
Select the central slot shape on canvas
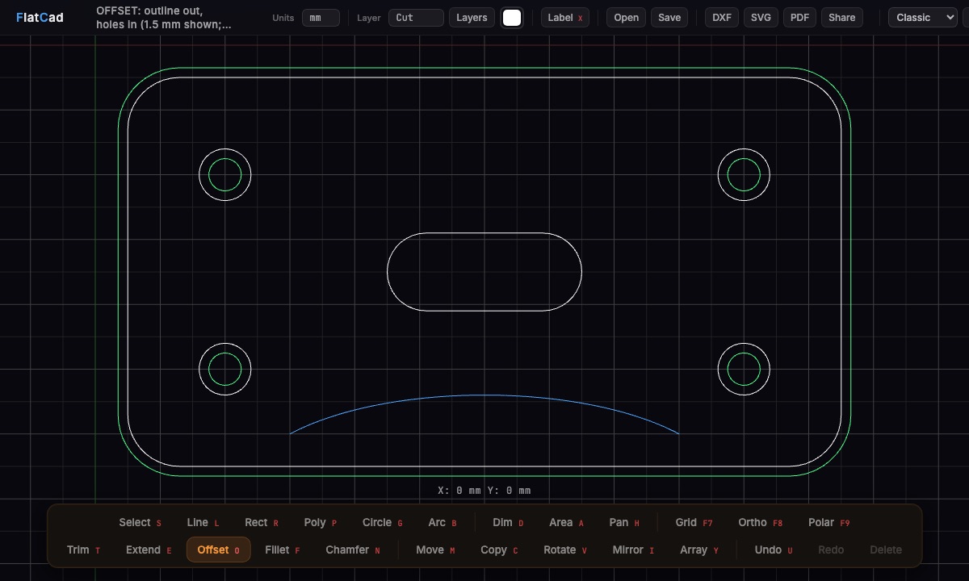484,272
